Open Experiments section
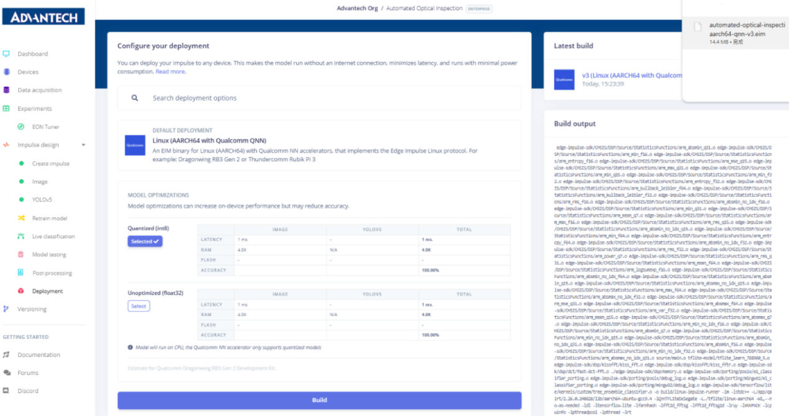 (35, 109)
